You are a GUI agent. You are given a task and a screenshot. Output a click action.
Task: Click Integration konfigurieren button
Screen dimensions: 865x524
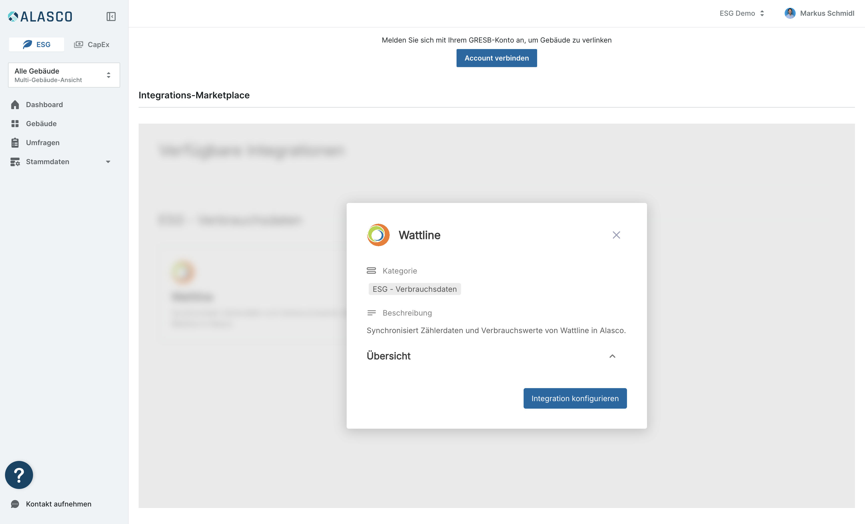point(575,398)
